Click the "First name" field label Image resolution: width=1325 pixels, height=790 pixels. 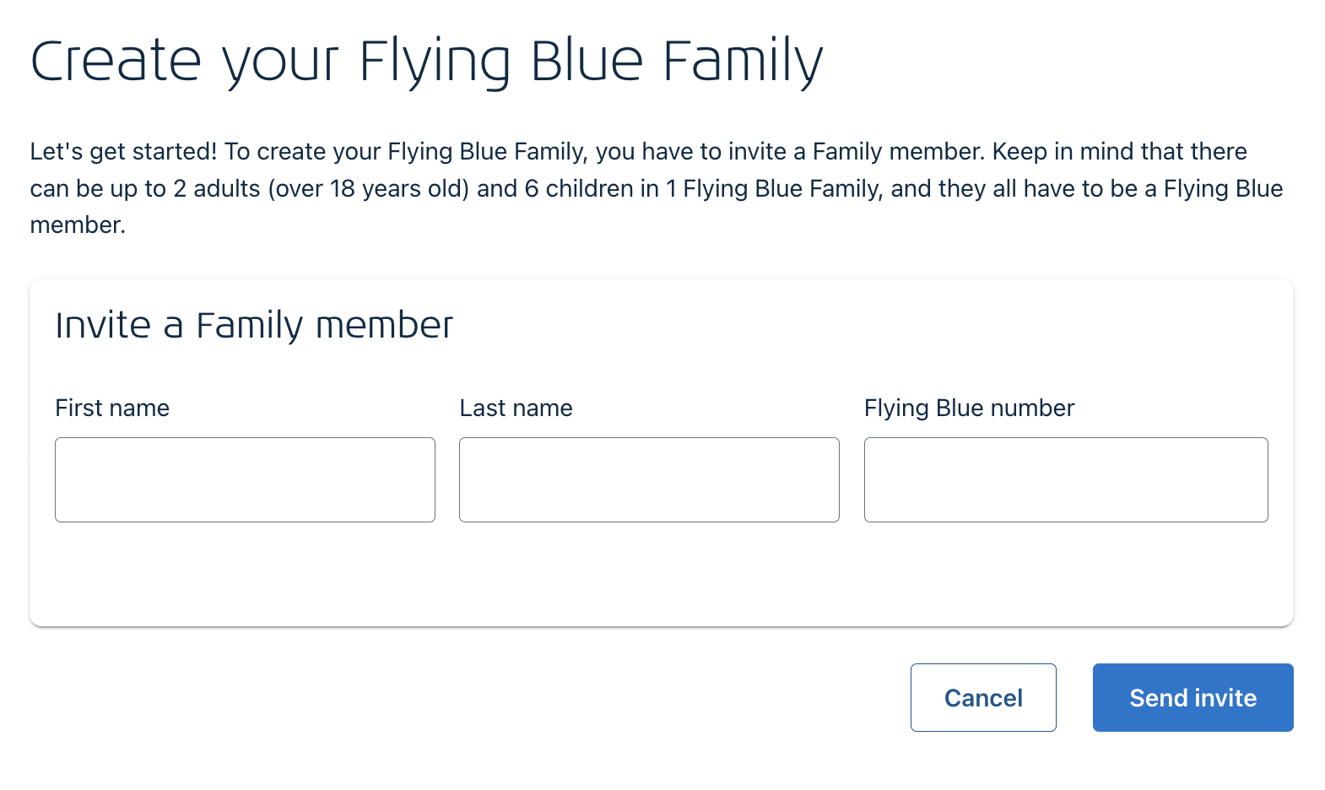pyautogui.click(x=112, y=409)
